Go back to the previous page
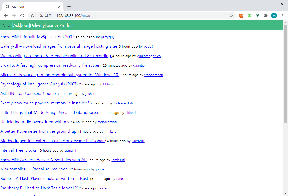 [x=6, y=16]
